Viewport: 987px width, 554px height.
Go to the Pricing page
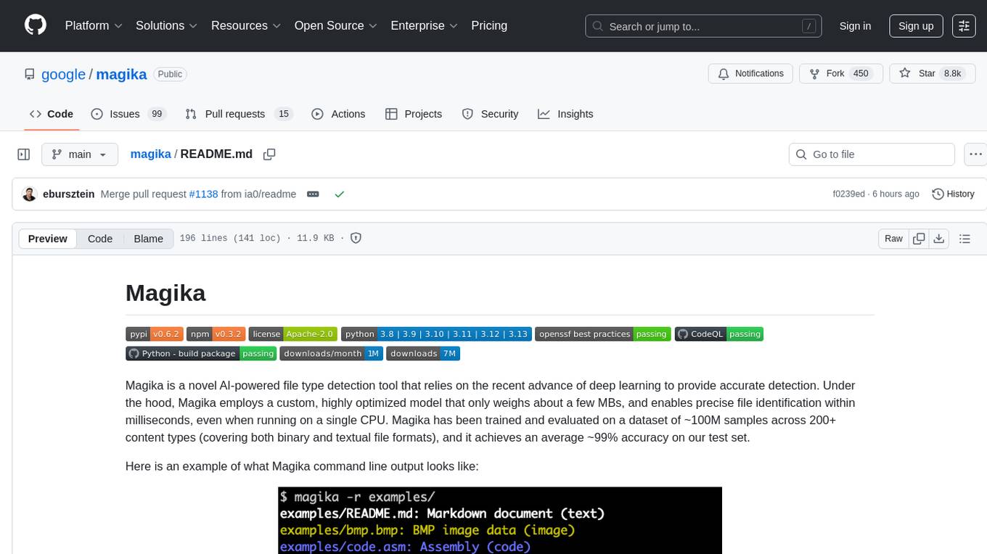[489, 25]
